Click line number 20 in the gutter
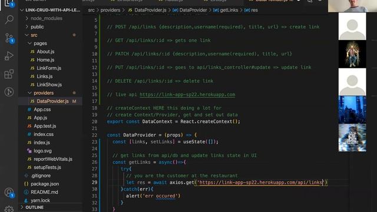This screenshot has height=212, width=377. point(94,122)
